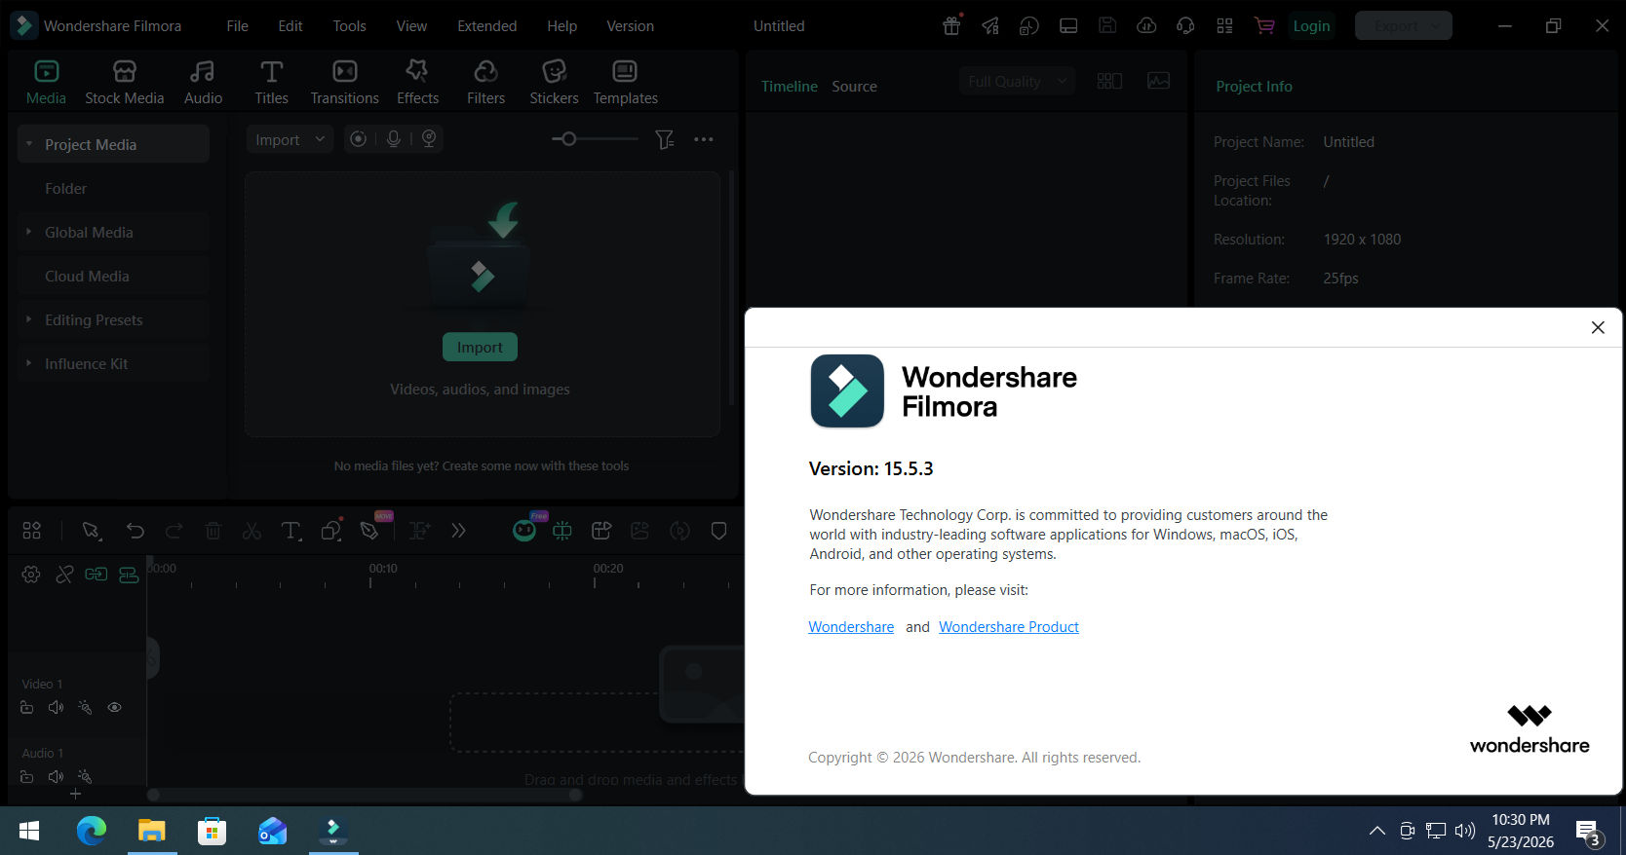Click the green Import button
Viewport: 1626px width, 855px height.
(480, 347)
